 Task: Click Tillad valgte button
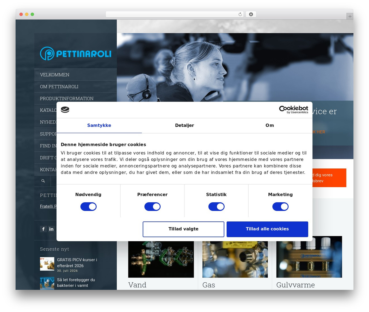(183, 229)
